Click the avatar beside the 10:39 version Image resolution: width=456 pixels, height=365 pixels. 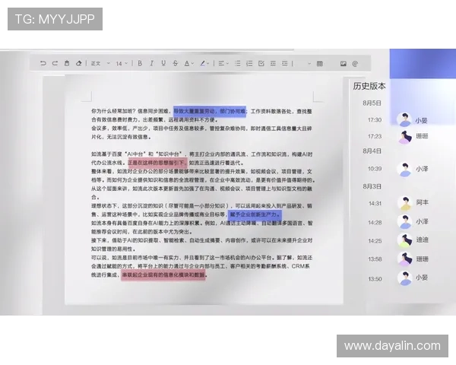pyautogui.click(x=404, y=170)
